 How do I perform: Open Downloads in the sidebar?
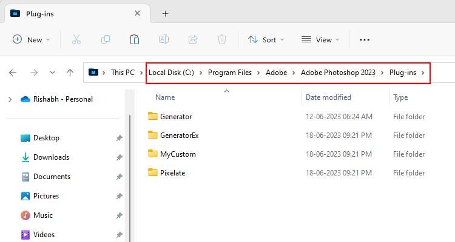point(51,157)
